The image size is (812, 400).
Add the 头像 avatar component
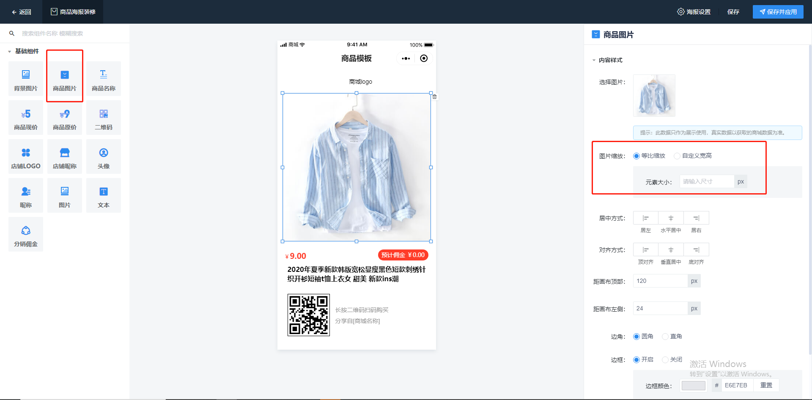point(104,156)
